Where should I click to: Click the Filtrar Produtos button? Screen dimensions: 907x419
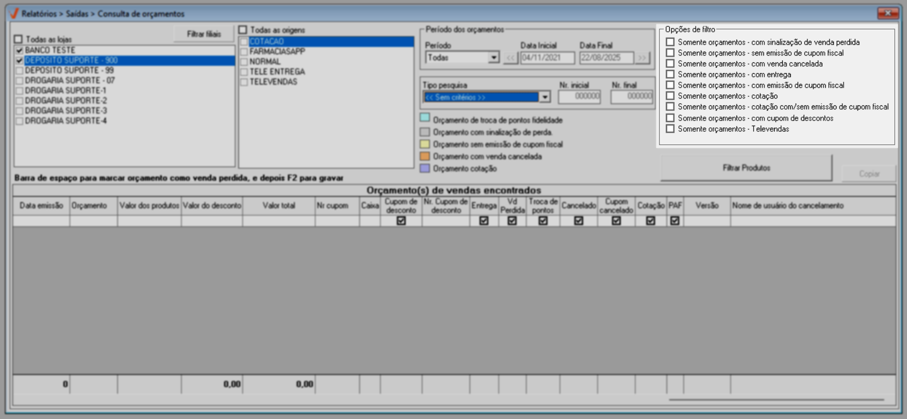(x=746, y=168)
